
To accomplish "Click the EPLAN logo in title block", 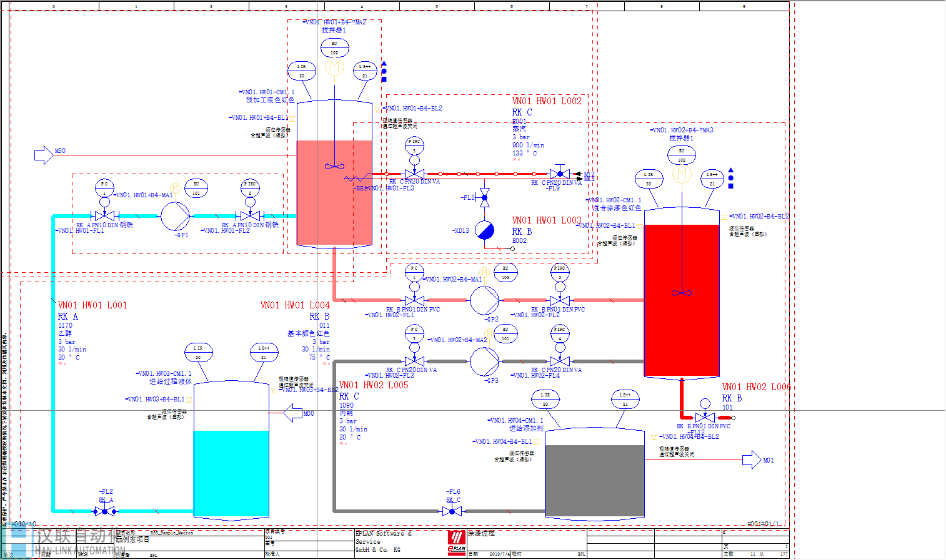I will [457, 542].
